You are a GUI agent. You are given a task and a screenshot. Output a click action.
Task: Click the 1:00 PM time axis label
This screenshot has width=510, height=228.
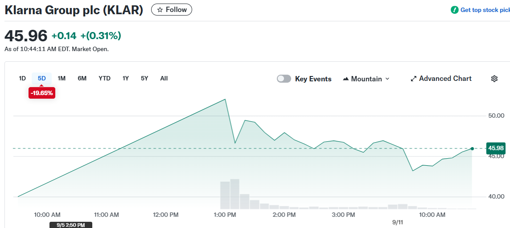point(226,215)
